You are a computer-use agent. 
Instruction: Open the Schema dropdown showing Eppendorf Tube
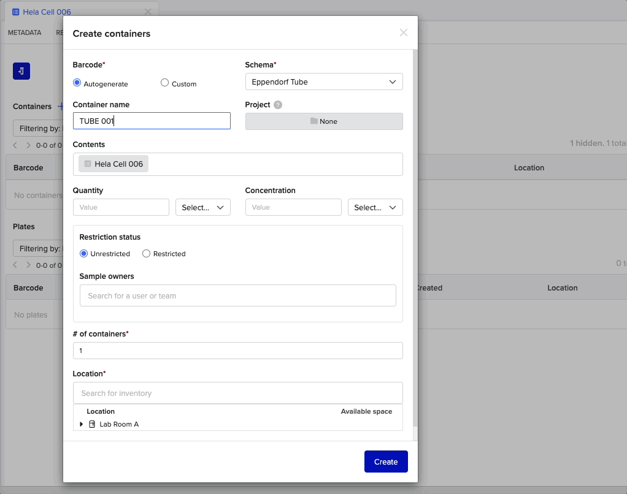pos(324,82)
